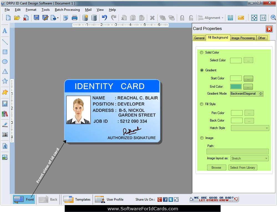Click the grid view icon
The height and width of the screenshot is (212, 277).
pyautogui.click(x=230, y=18)
